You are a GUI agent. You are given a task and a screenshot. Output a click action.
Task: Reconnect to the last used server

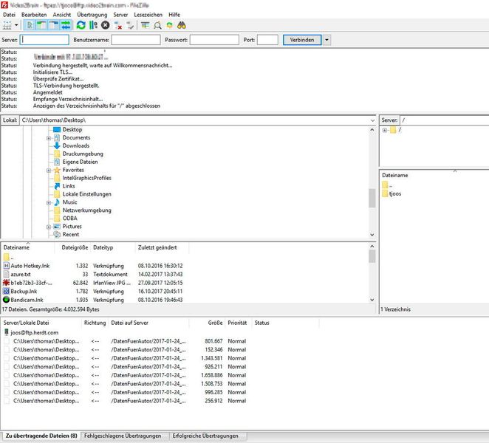point(130,25)
